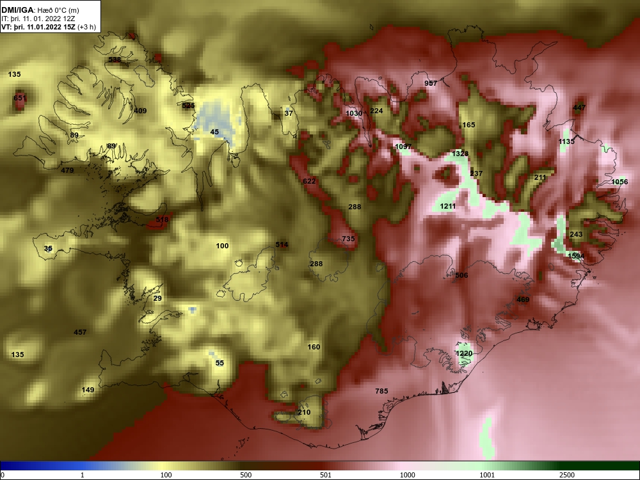Click the map value 237
Image resolution: width=640 pixels, height=480 pixels.
[x=476, y=173]
